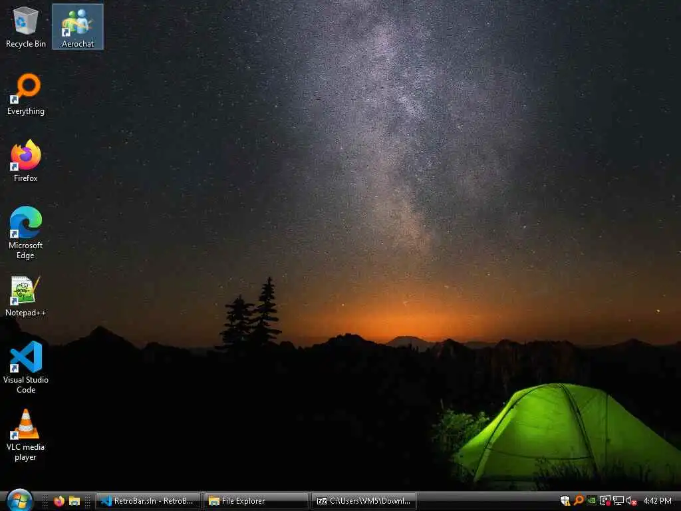Open Windows Security shield tray icon
681x511 pixels.
coord(565,500)
